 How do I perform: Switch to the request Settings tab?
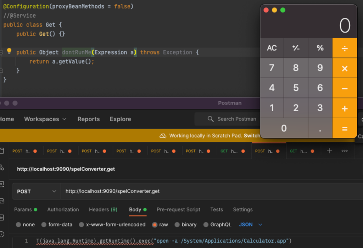pyautogui.click(x=242, y=210)
